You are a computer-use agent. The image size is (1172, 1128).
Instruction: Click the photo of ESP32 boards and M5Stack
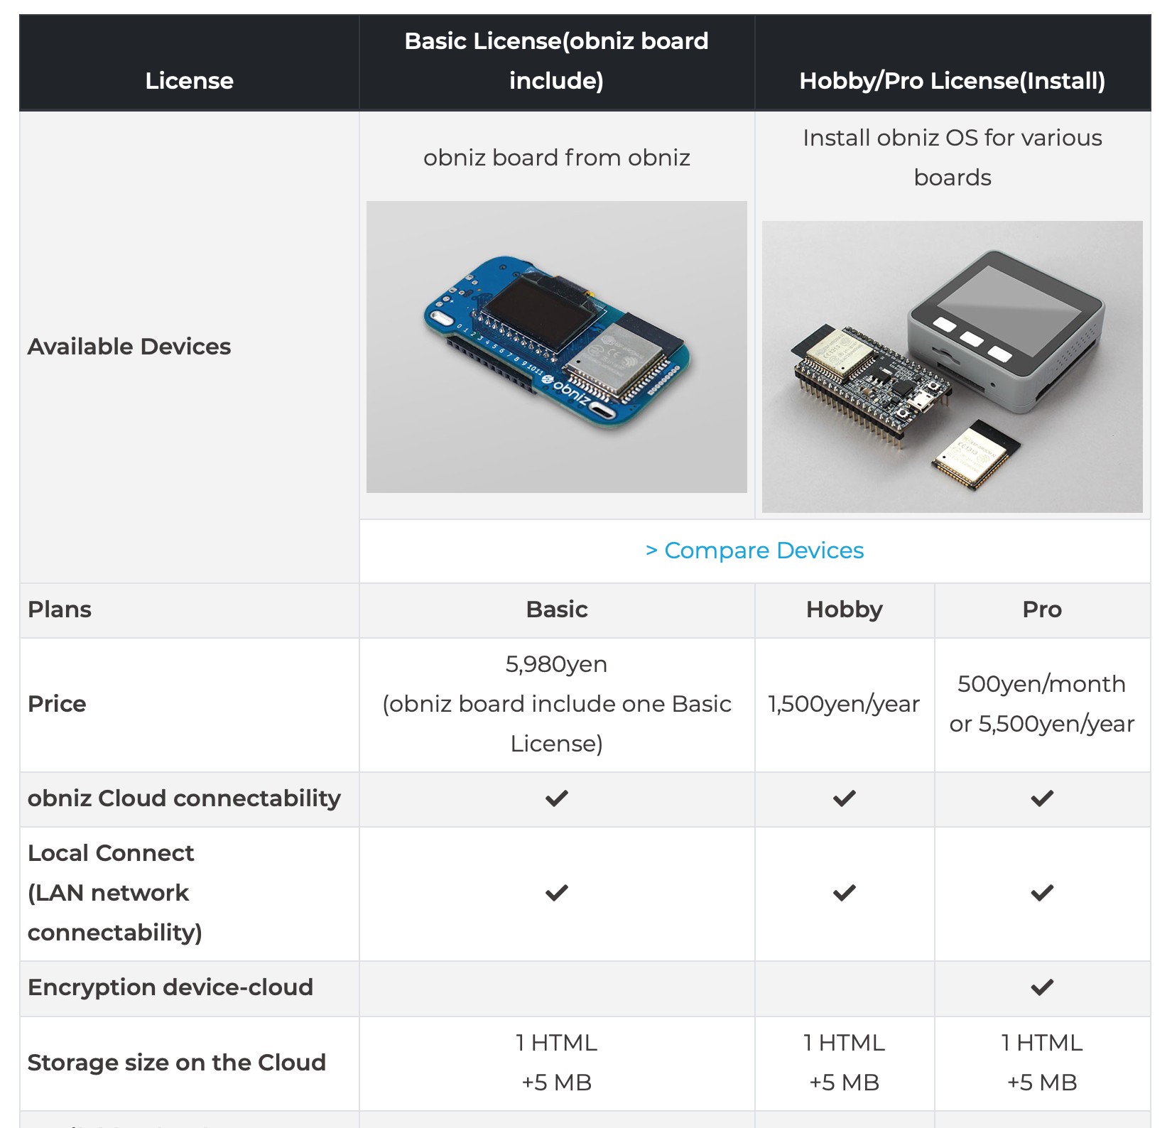point(952,367)
